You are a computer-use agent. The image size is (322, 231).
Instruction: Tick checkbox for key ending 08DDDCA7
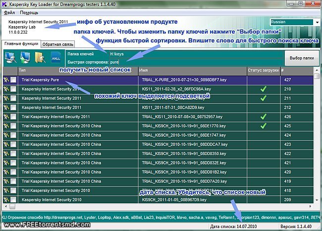click(13, 144)
